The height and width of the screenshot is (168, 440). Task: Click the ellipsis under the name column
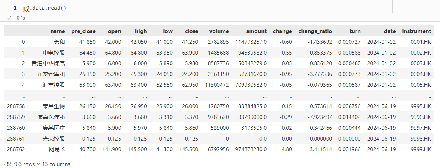point(62,96)
